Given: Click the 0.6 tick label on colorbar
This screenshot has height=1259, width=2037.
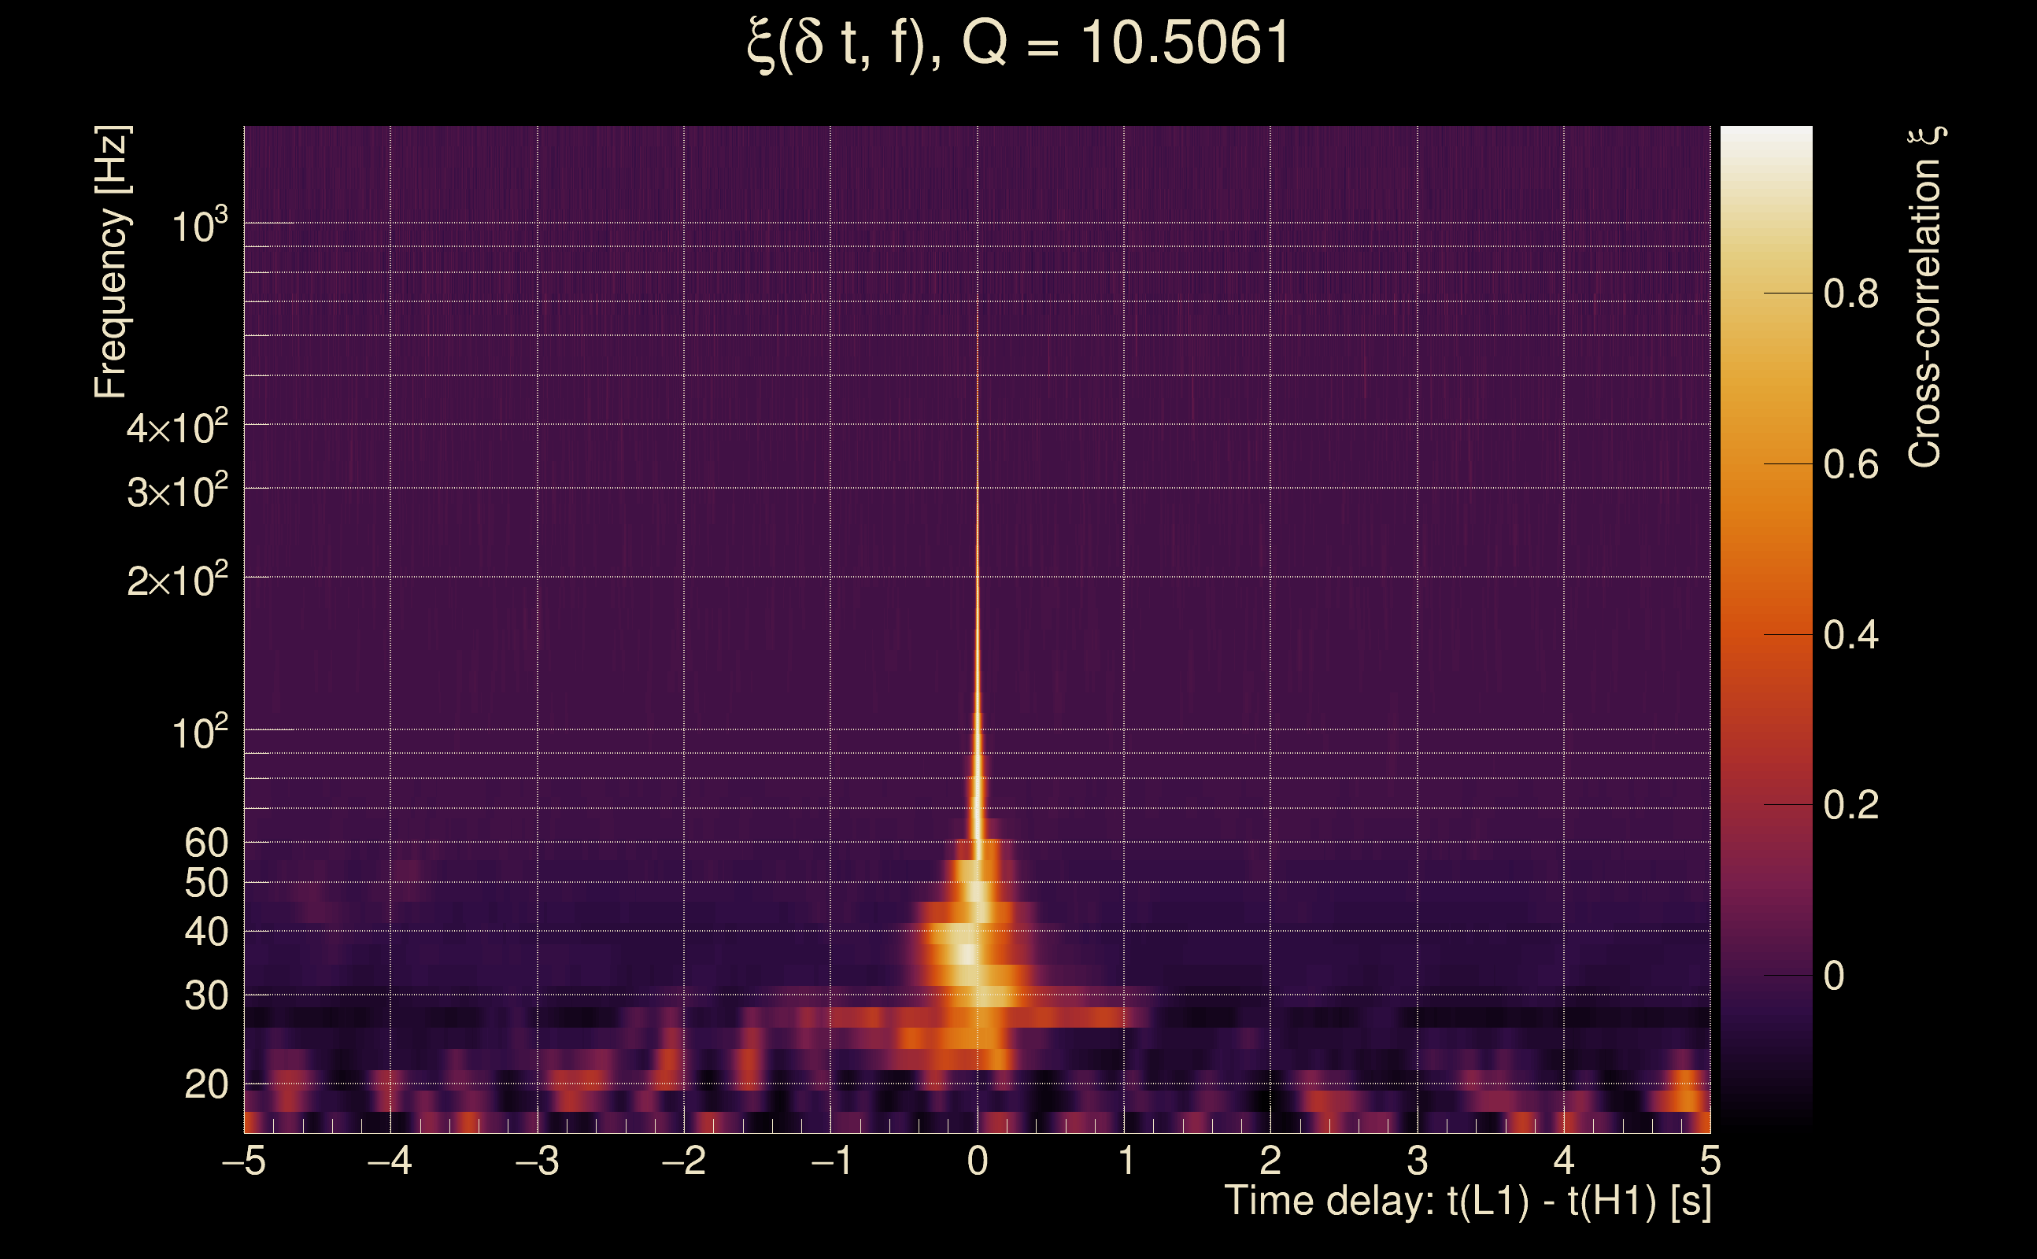Looking at the screenshot, I should pyautogui.click(x=1850, y=464).
